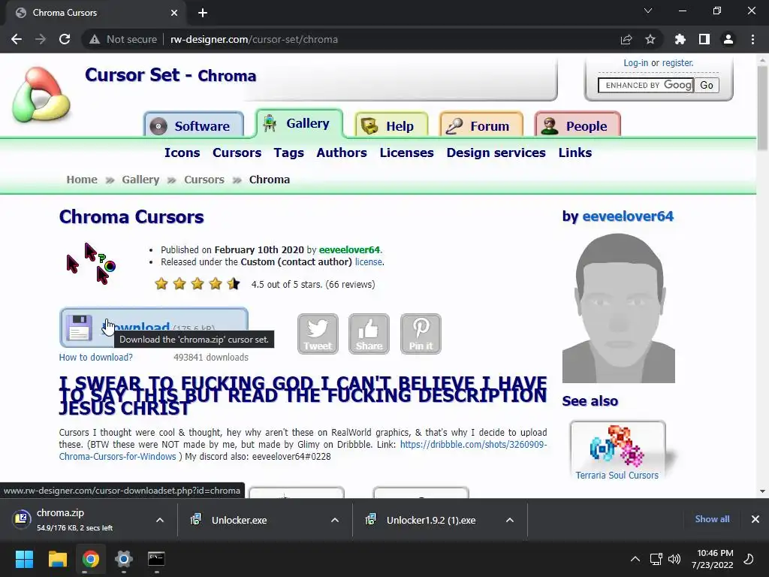Open a new browser tab
This screenshot has height=577, width=769.
(203, 13)
